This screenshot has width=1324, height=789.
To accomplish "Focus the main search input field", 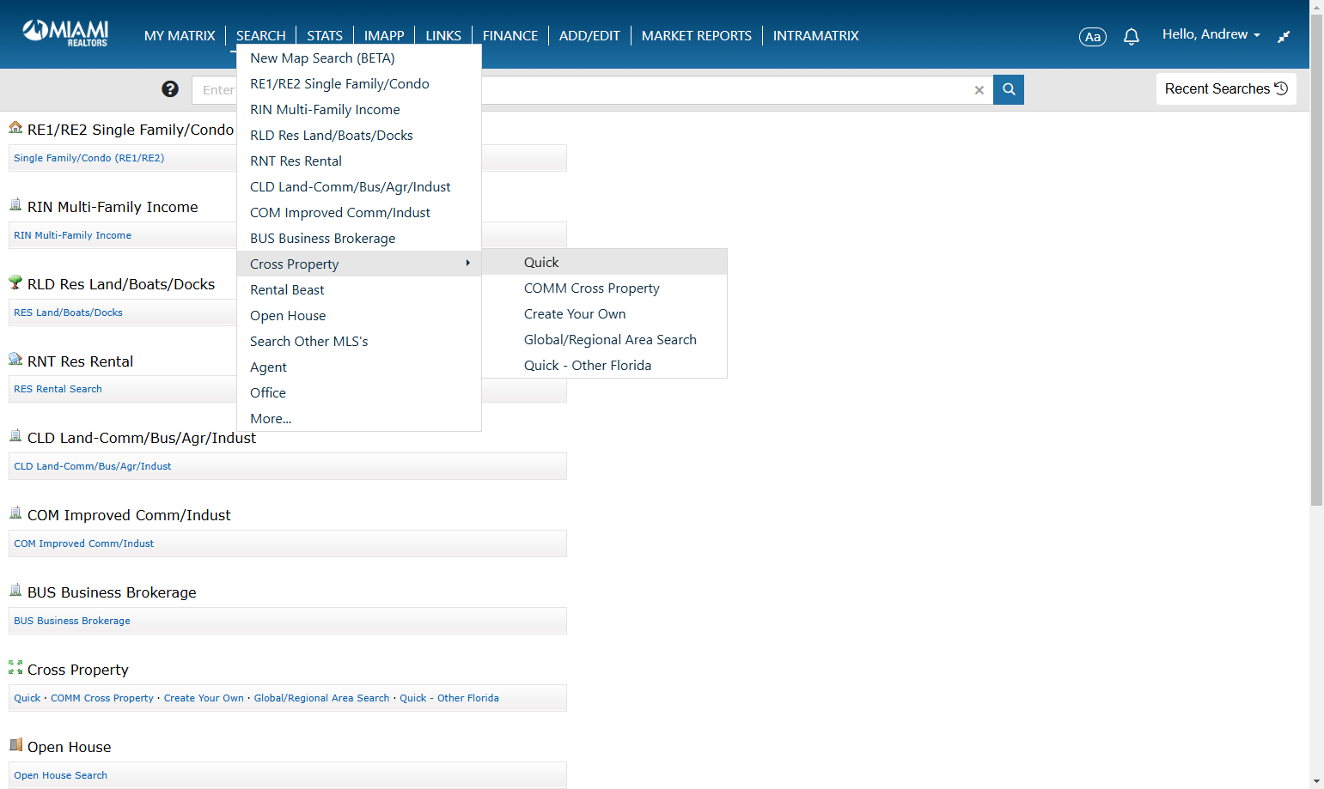I will tap(592, 89).
